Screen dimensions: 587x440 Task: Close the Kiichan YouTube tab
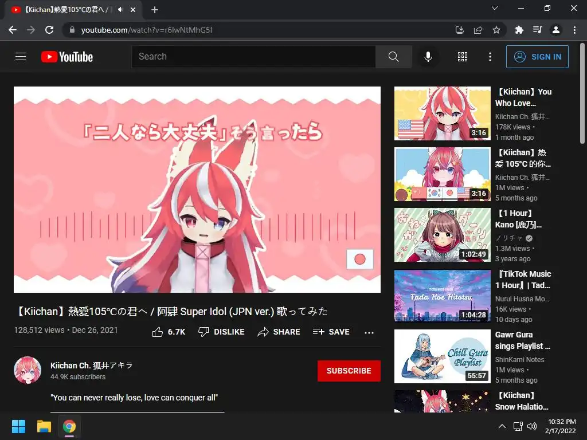(133, 10)
